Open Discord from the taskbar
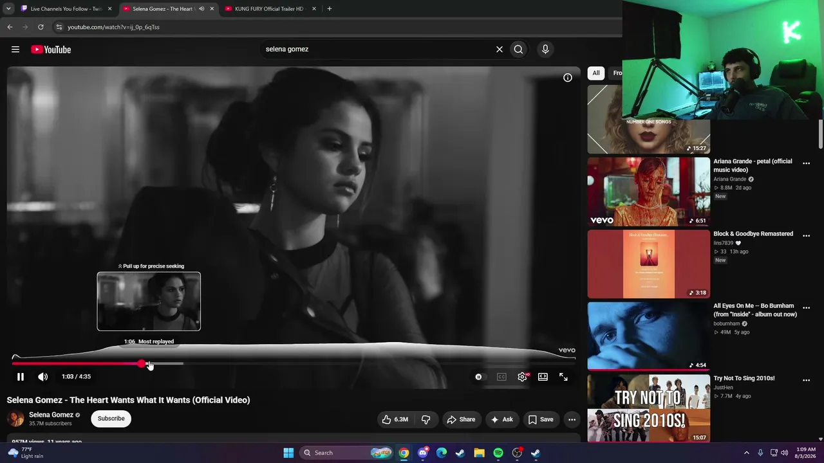Screen dimensions: 824x463 [422, 453]
